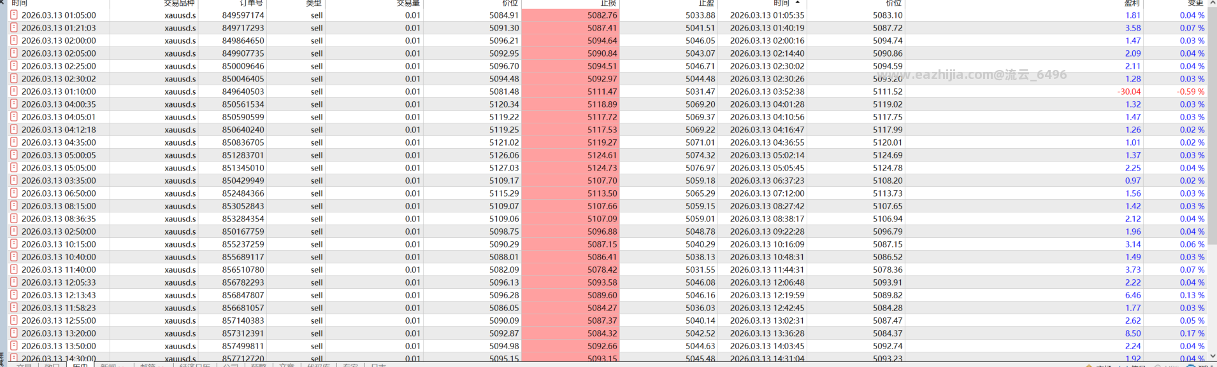This screenshot has height=367, width=1217.
Task: Click the profit value 8.50
Action: pos(1133,333)
